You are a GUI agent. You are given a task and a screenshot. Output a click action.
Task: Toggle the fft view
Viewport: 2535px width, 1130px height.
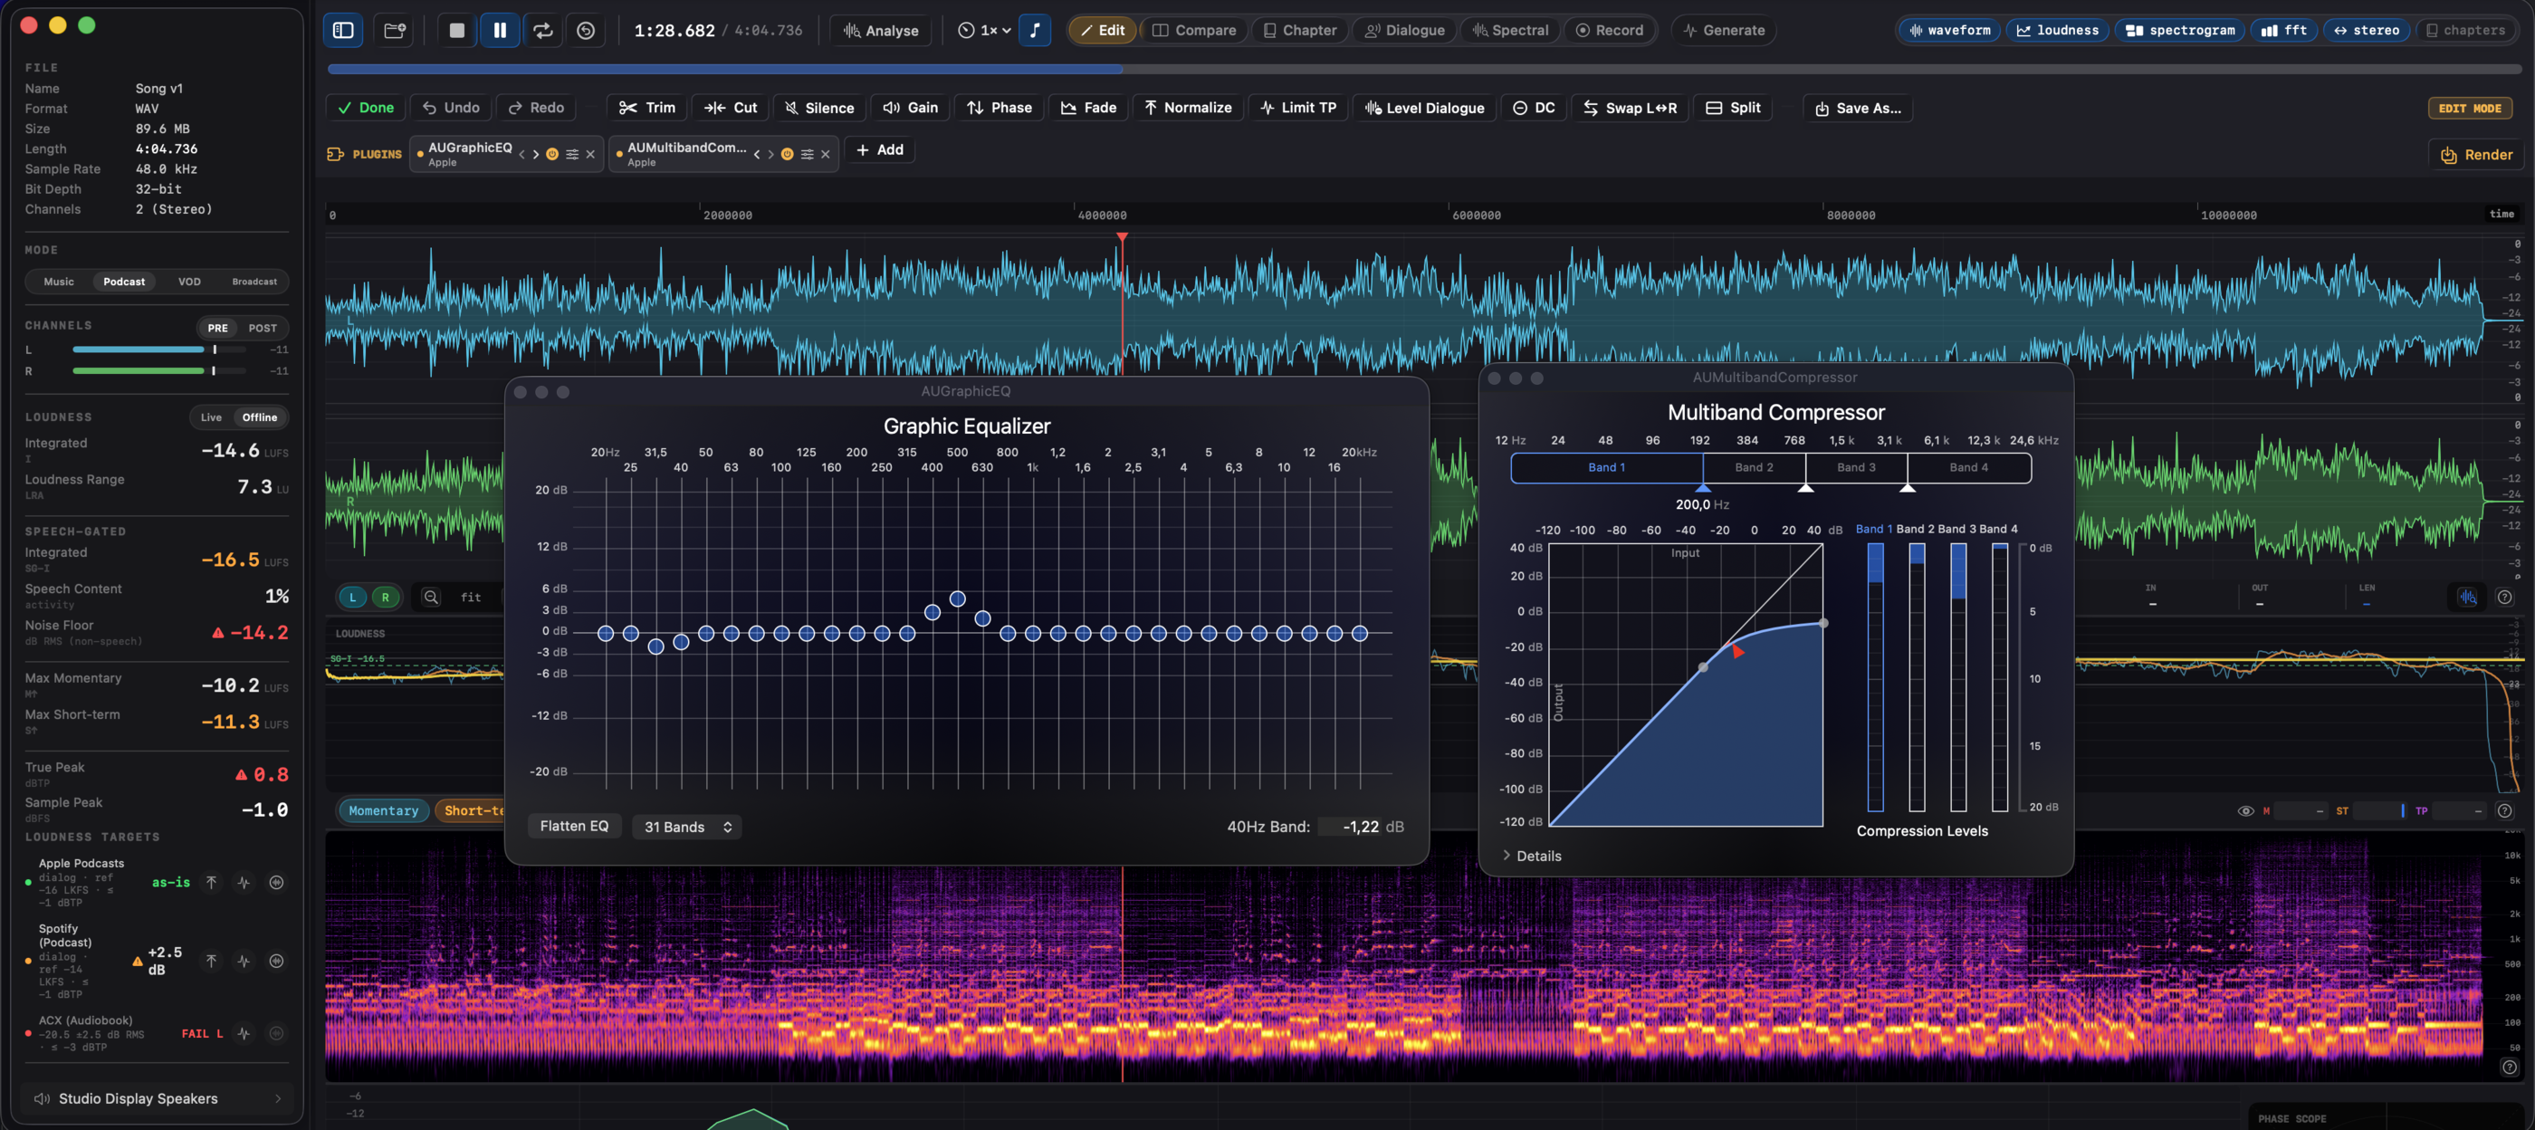pos(2283,31)
